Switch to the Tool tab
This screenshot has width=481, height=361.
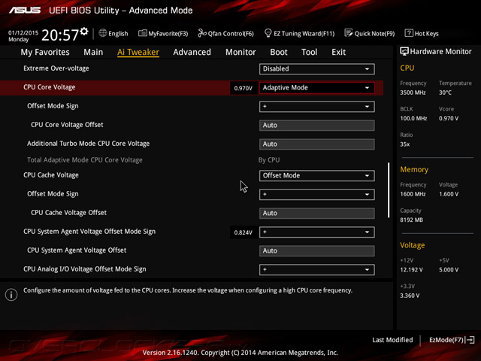pos(309,52)
